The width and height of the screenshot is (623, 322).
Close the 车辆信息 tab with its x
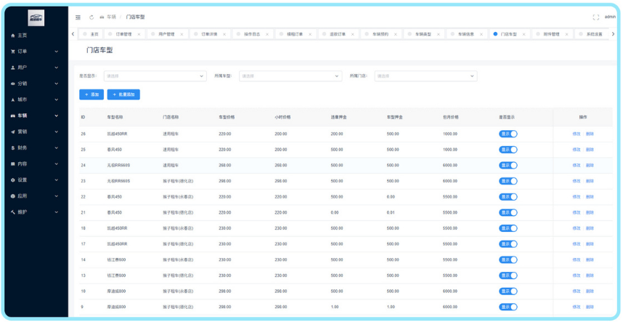pos(481,34)
